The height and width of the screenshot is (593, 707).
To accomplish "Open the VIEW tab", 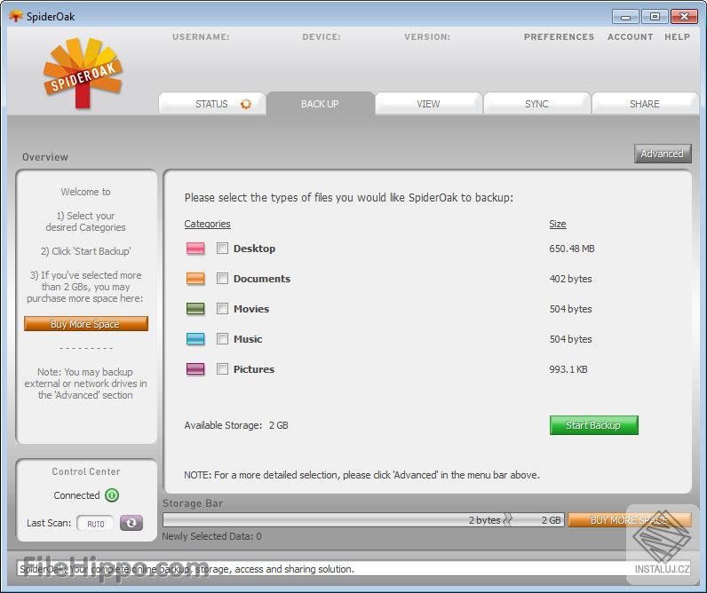I will tap(428, 104).
